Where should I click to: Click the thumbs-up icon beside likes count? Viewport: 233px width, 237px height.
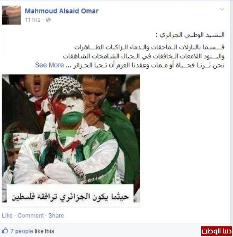[5, 231]
